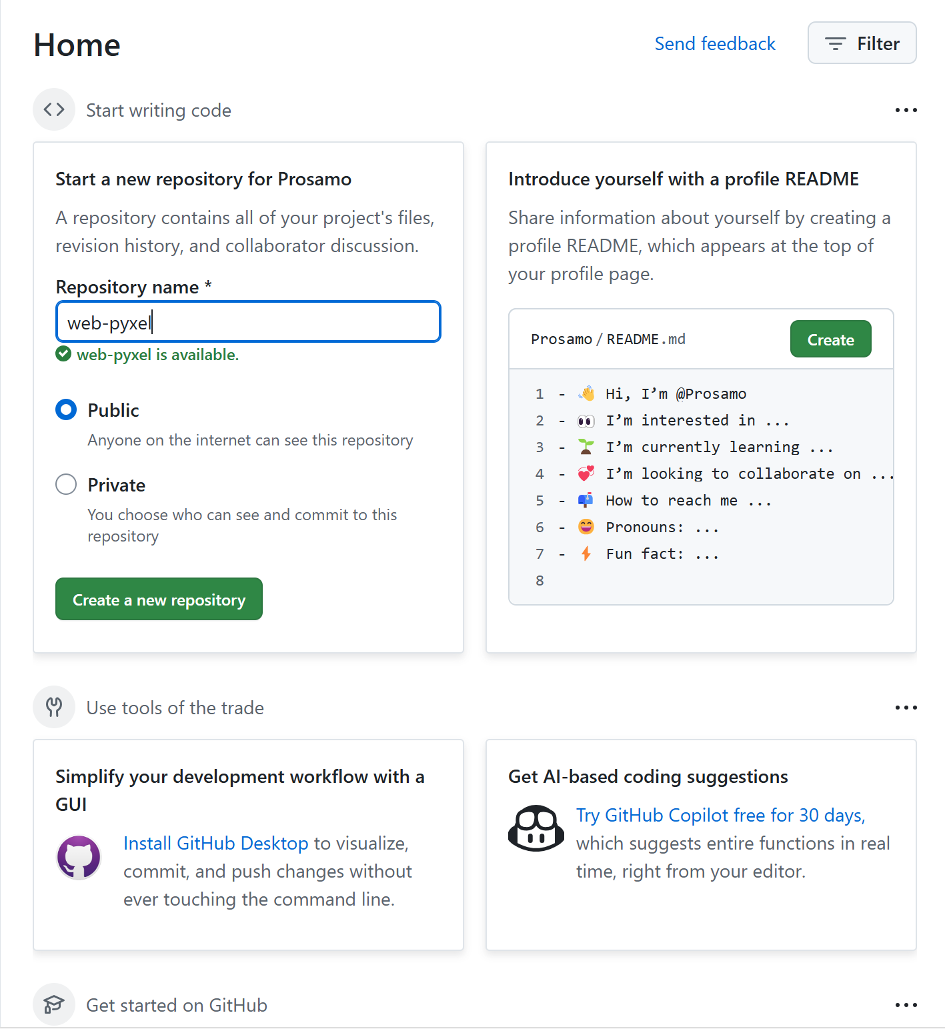Open the three-dot menu for Get started on GitHub
Image resolution: width=945 pixels, height=1029 pixels.
(x=906, y=1005)
